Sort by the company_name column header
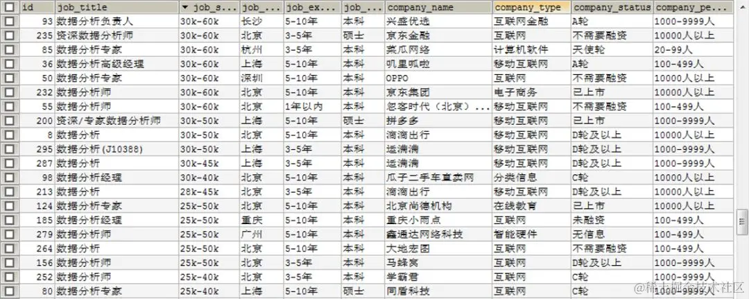The image size is (749, 299). [x=439, y=7]
